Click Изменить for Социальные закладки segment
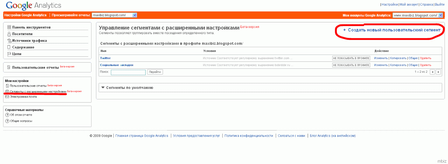448x164 pixels. coord(381,65)
